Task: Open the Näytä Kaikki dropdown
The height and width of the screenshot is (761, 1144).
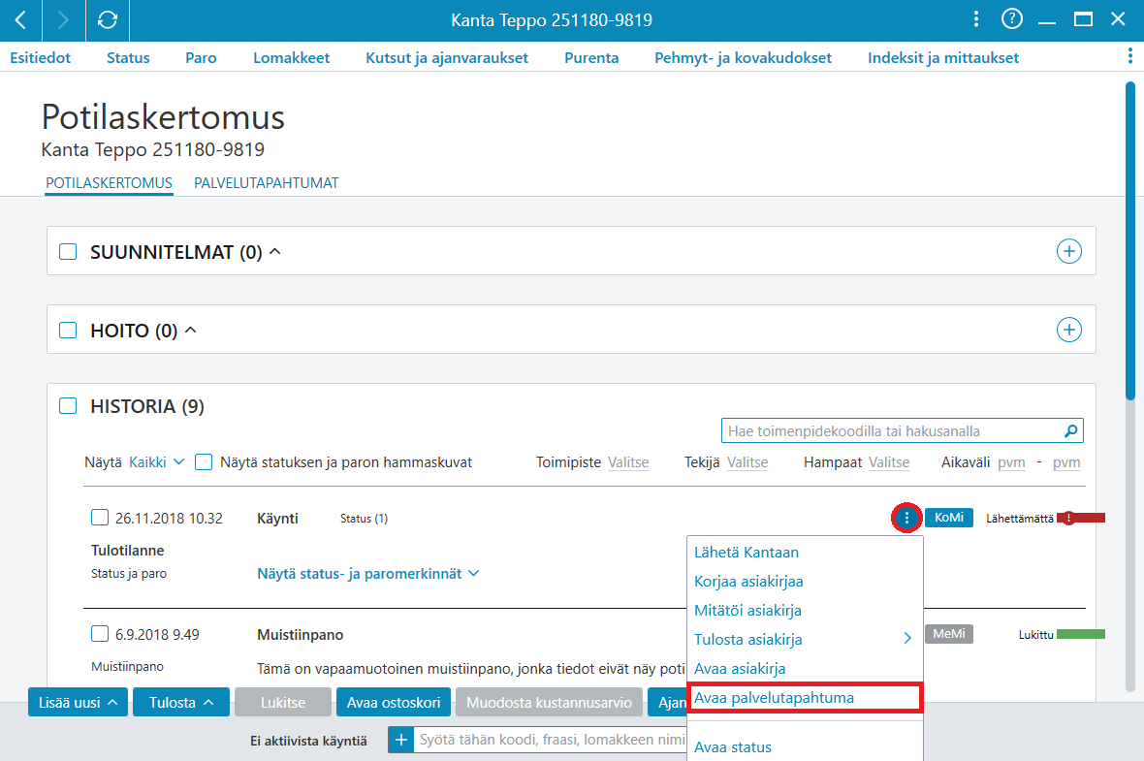Action: [156, 462]
